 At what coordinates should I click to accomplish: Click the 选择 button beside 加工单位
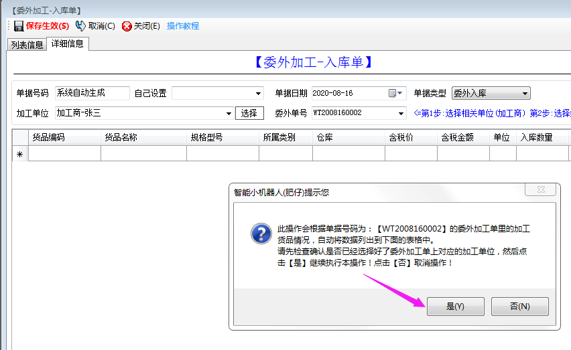tap(249, 113)
